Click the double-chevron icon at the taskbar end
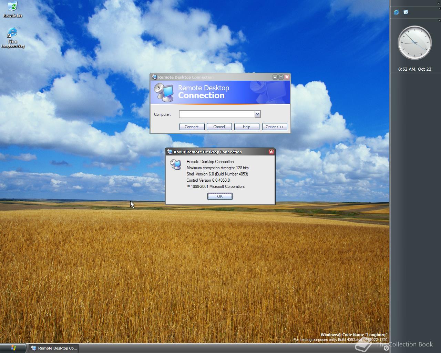The image size is (441, 353). tap(386, 348)
